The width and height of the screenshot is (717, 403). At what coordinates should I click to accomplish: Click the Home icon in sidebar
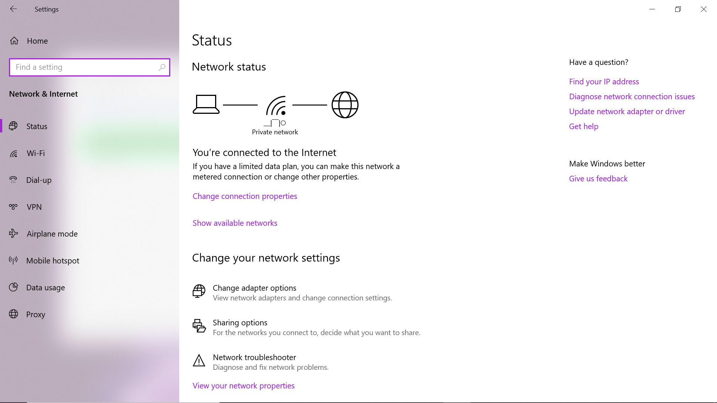(x=14, y=41)
